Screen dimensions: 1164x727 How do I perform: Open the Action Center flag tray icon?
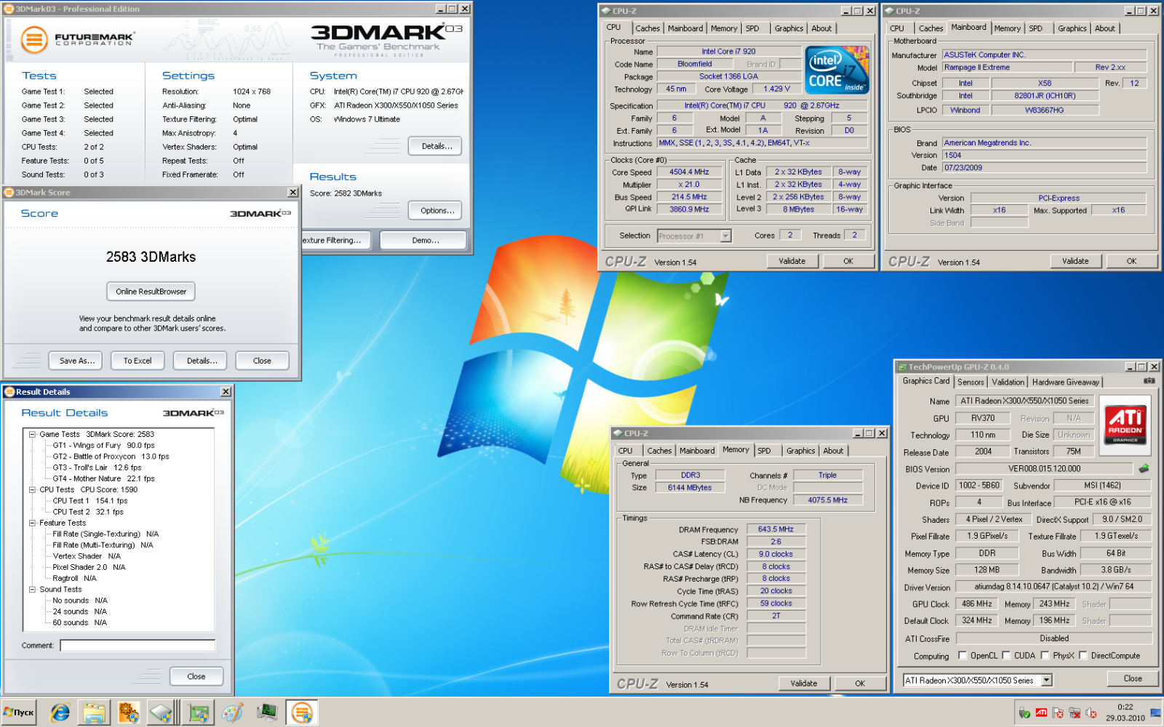click(1058, 713)
